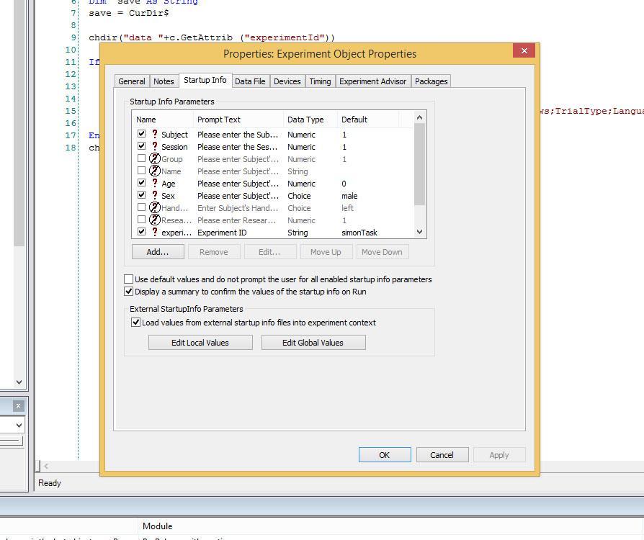Uncheck the Age parameter checkbox

coord(141,183)
